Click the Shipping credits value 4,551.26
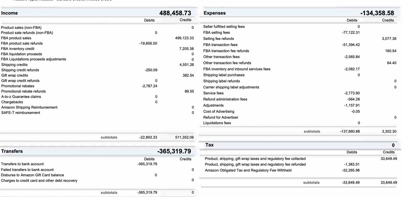The height and width of the screenshot is (197, 403). coord(187,65)
